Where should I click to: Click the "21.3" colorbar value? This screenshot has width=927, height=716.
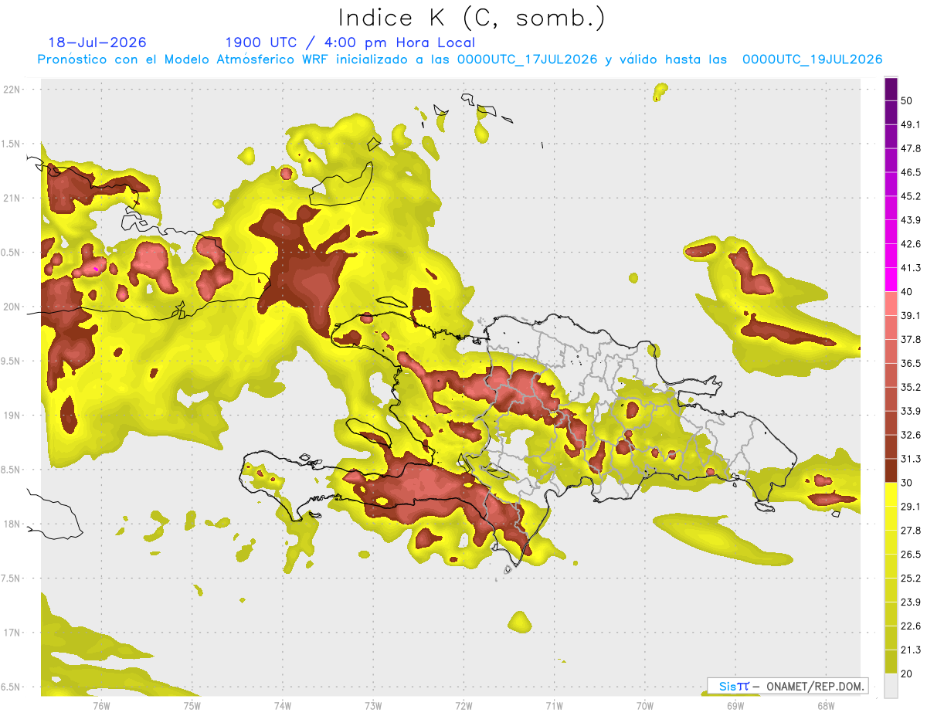click(x=911, y=650)
